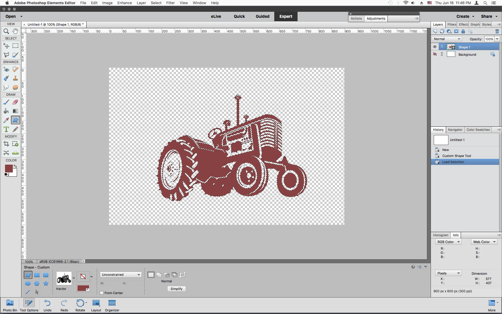The width and height of the screenshot is (502, 314).
Task: Select the Horizontal Type tool
Action: pos(6,129)
